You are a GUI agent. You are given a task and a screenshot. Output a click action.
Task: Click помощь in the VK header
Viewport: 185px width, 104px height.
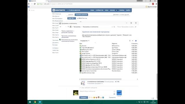pos(122,10)
